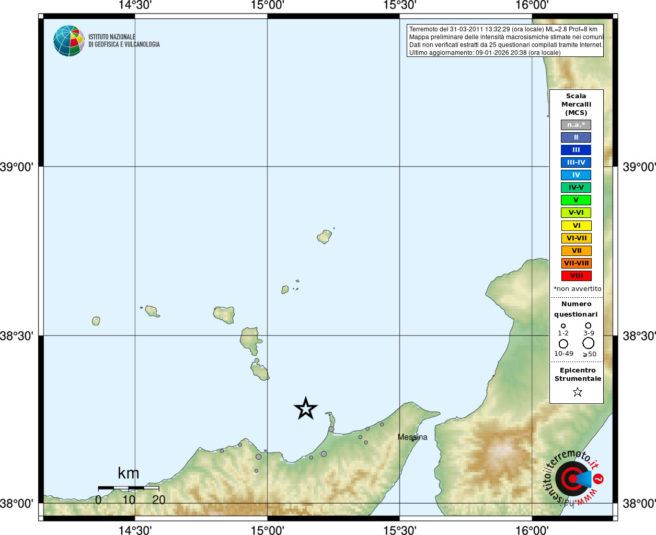Click the 'Terremoto del 31-03-2011' header line
Screen dimensions: 656x535
tap(503, 29)
